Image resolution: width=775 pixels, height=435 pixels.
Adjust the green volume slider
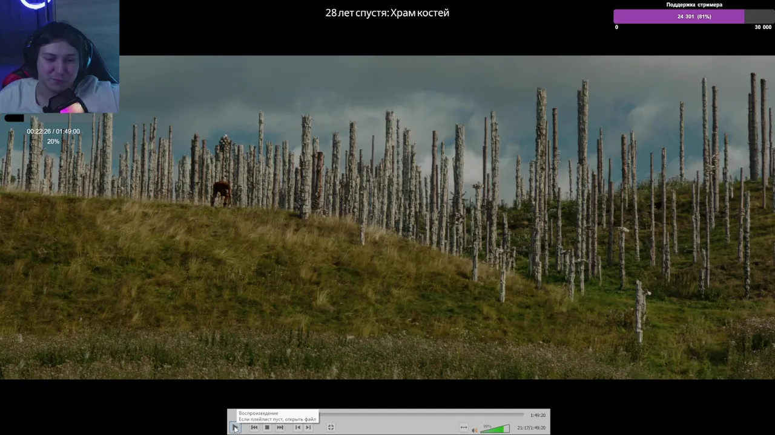495,429
